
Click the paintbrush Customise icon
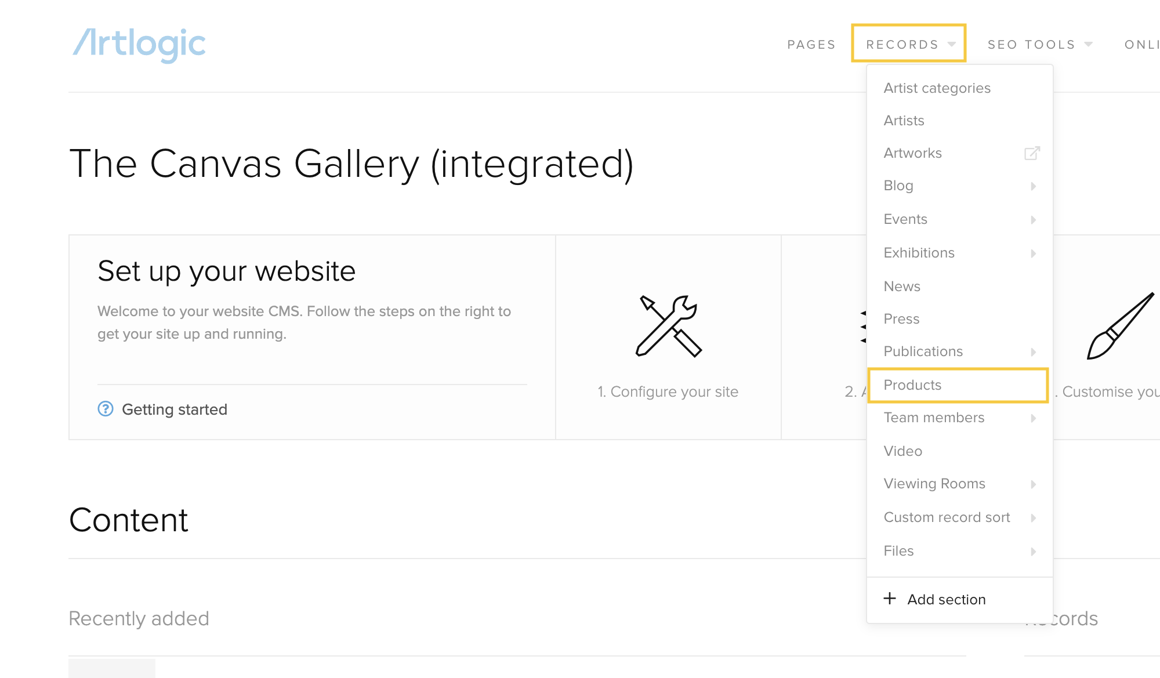coord(1121,326)
